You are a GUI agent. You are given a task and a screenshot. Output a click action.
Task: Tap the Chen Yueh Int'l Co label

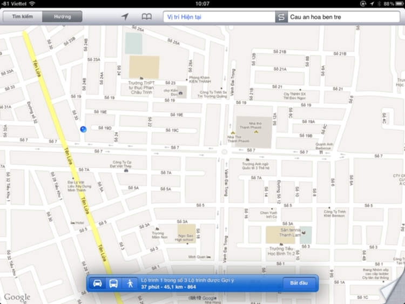268,214
